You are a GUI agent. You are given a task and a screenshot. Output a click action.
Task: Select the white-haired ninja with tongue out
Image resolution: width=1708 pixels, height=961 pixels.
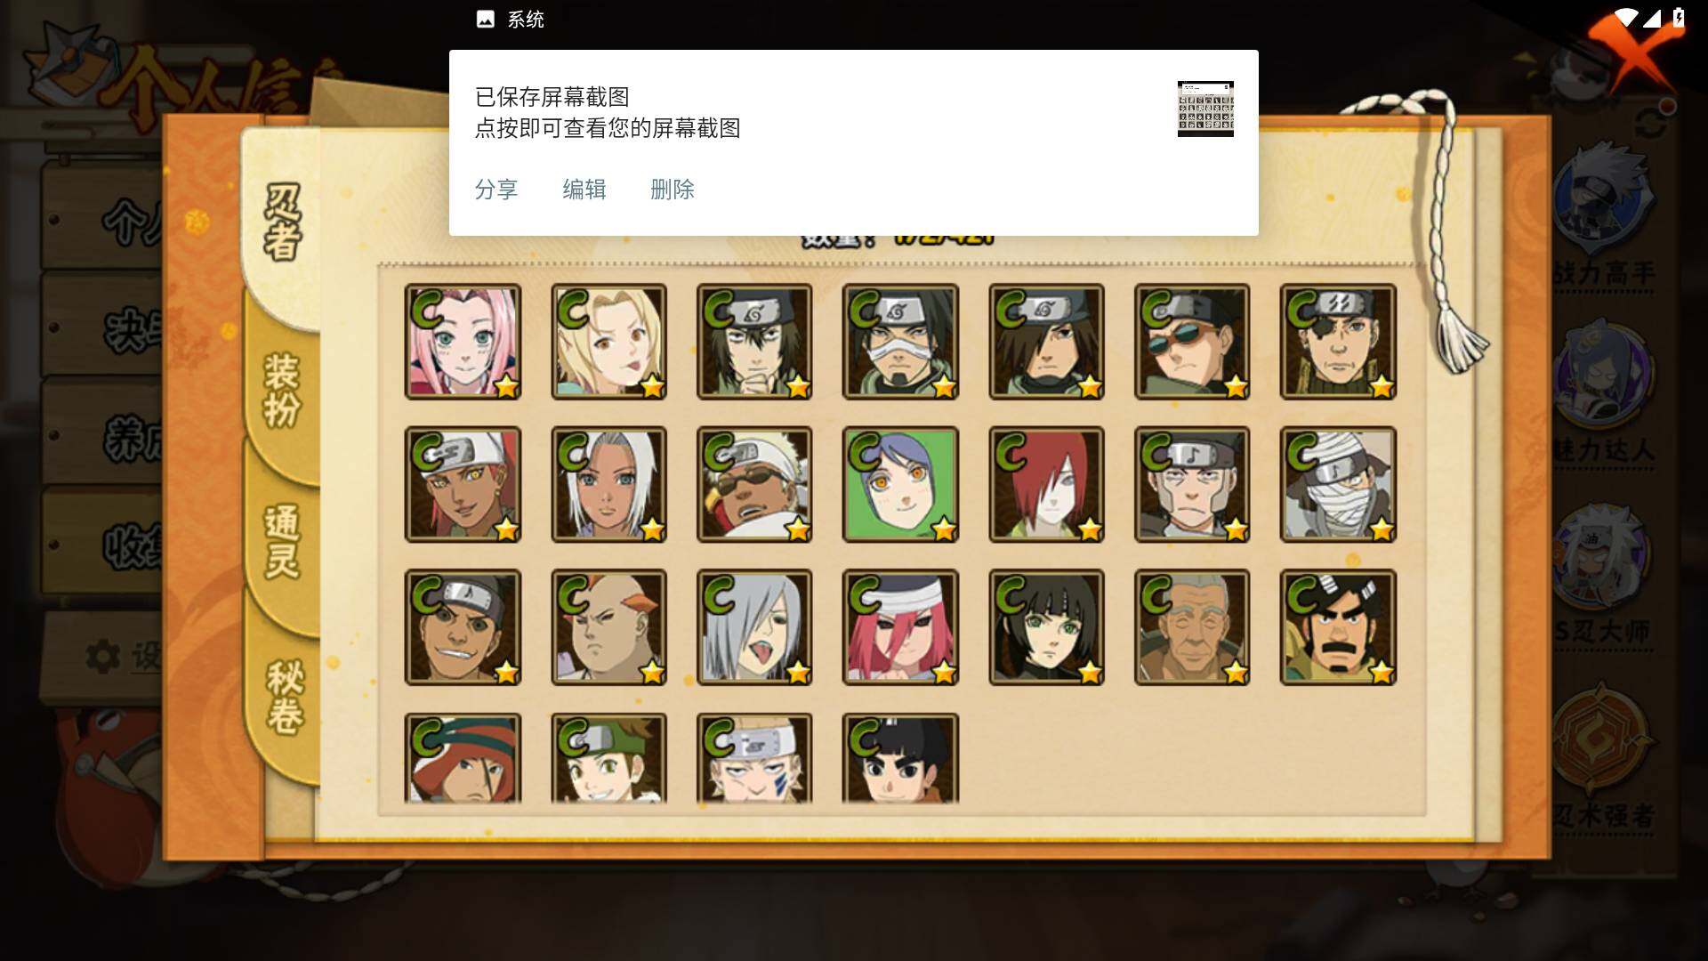pos(754,627)
